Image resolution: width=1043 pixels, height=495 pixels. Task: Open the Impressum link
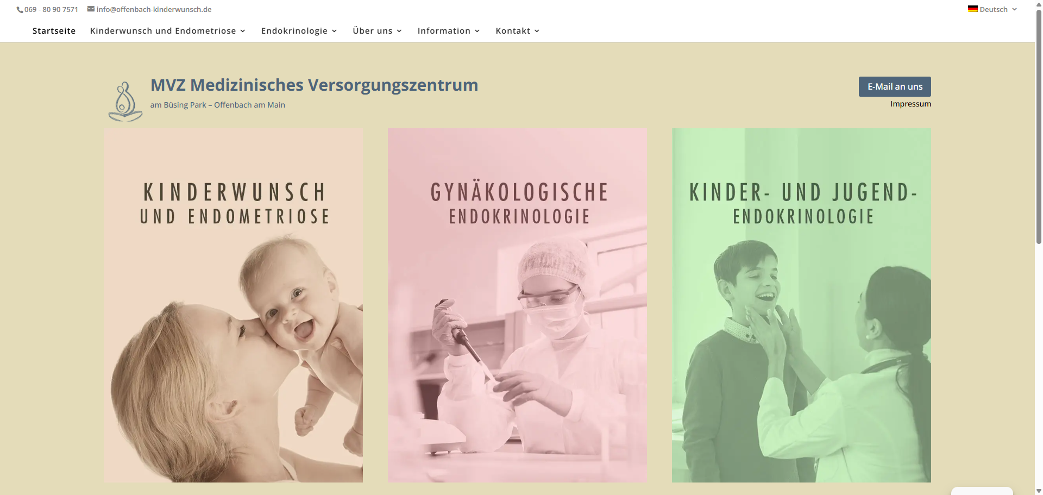point(910,104)
